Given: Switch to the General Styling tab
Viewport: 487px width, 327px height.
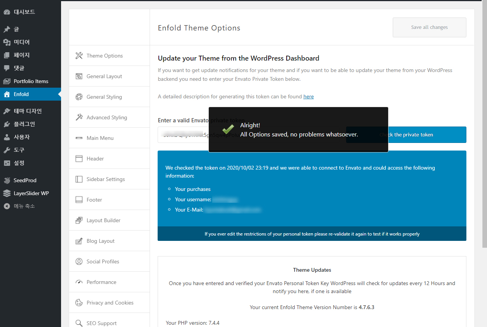Looking at the screenshot, I should (109, 97).
